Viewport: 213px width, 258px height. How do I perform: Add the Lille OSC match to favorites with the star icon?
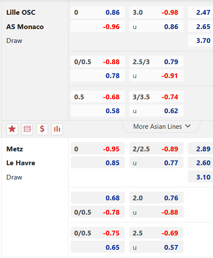(12, 129)
